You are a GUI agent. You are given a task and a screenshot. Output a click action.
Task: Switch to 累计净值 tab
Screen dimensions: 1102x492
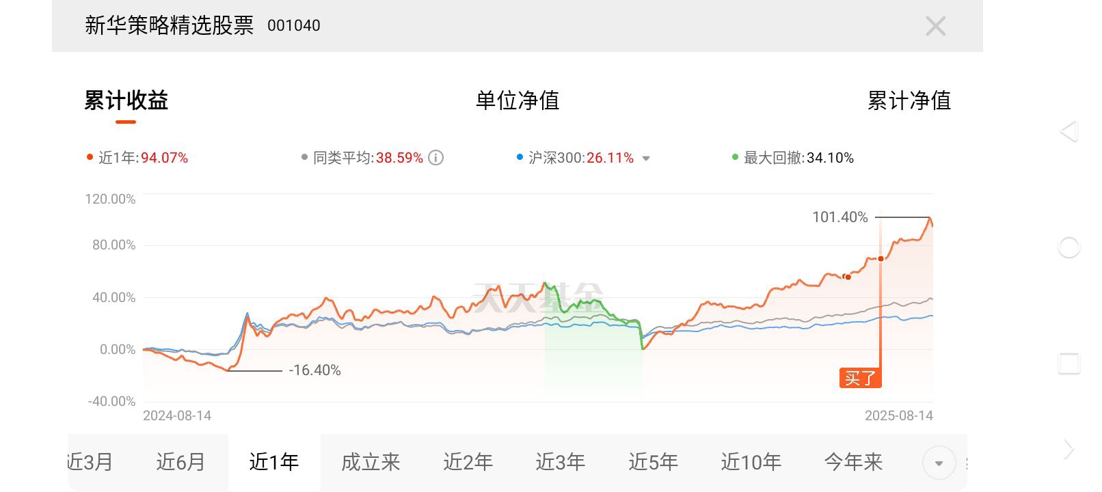[x=909, y=100]
